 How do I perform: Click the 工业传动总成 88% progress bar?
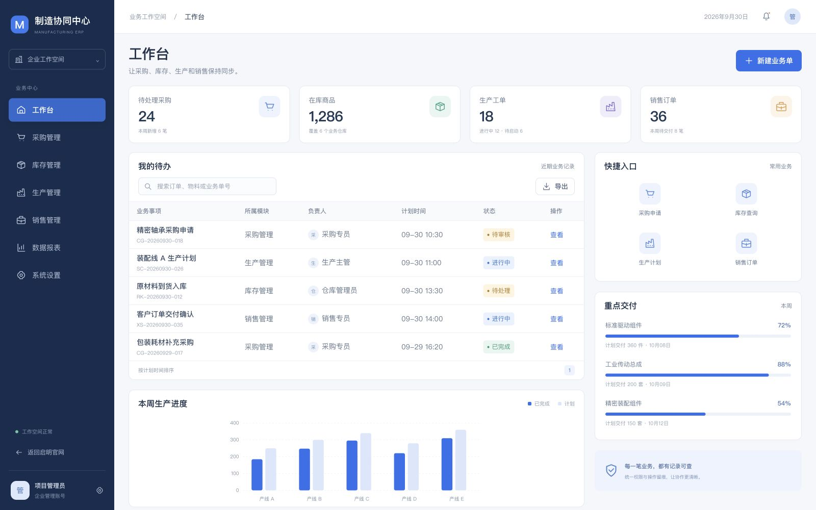(x=698, y=375)
